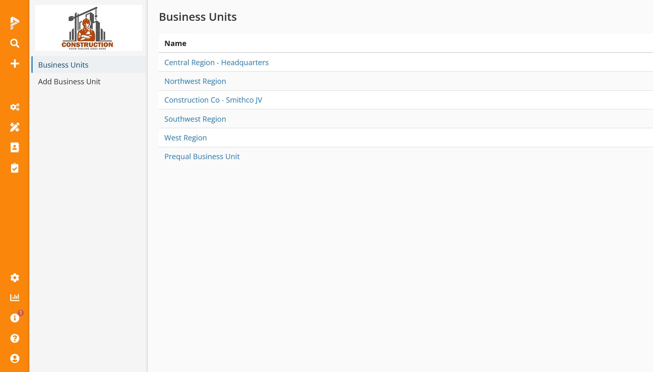Click the Business Units page heading

coord(198,17)
